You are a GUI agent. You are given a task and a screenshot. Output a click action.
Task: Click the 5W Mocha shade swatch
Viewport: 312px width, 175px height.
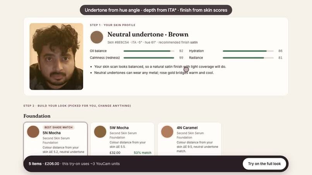(x=100, y=131)
